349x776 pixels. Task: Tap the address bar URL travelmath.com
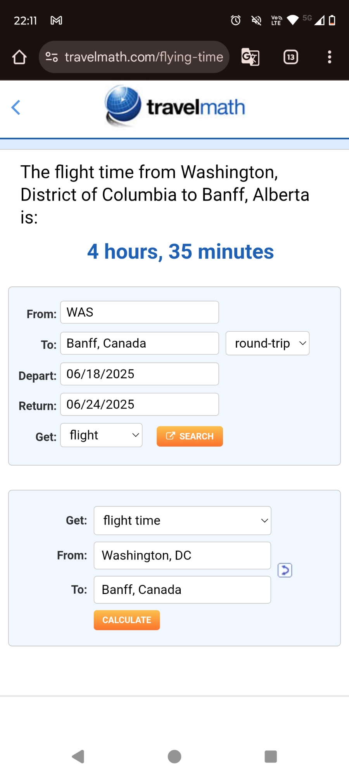tap(143, 57)
